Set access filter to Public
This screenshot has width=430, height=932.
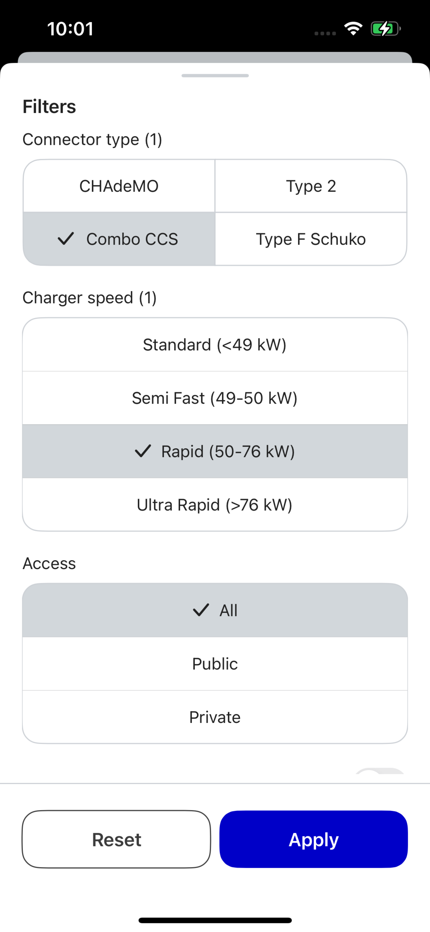215,664
